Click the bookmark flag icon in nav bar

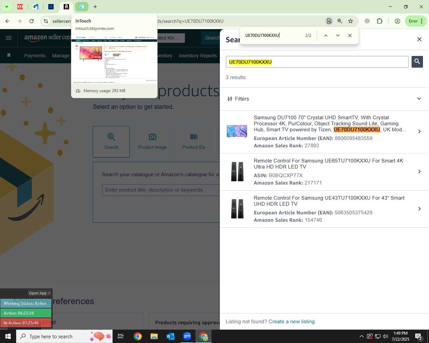pyautogui.click(x=9, y=55)
